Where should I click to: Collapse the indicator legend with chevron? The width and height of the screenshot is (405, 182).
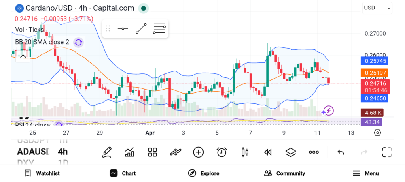23,56
